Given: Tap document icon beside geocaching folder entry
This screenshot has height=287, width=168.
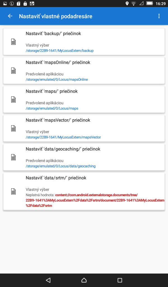Looking at the screenshot, I should 13,158.
